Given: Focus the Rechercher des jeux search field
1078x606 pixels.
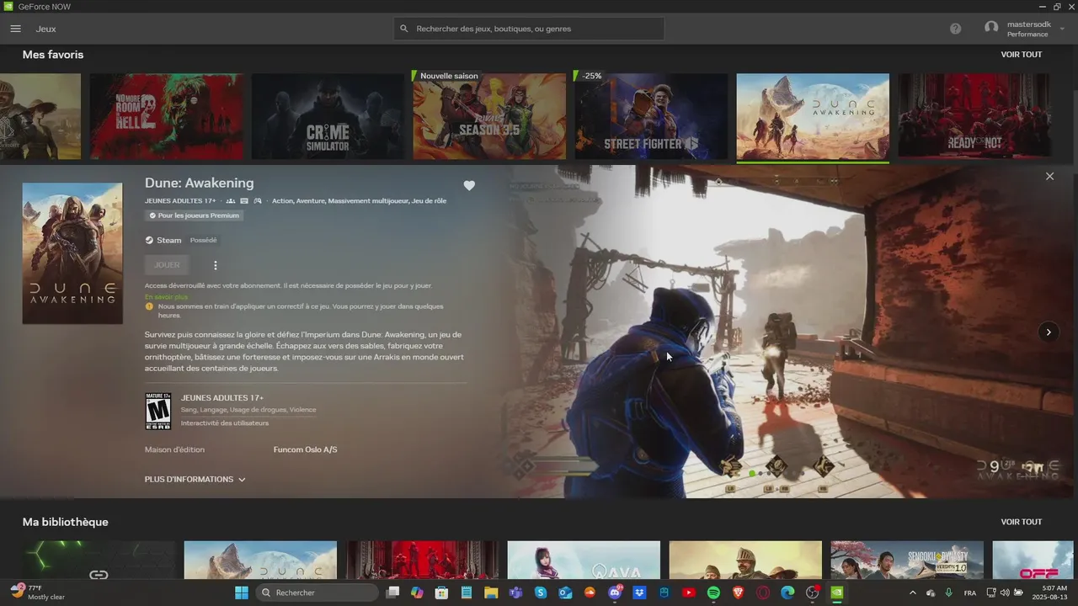Looking at the screenshot, I should (x=529, y=29).
